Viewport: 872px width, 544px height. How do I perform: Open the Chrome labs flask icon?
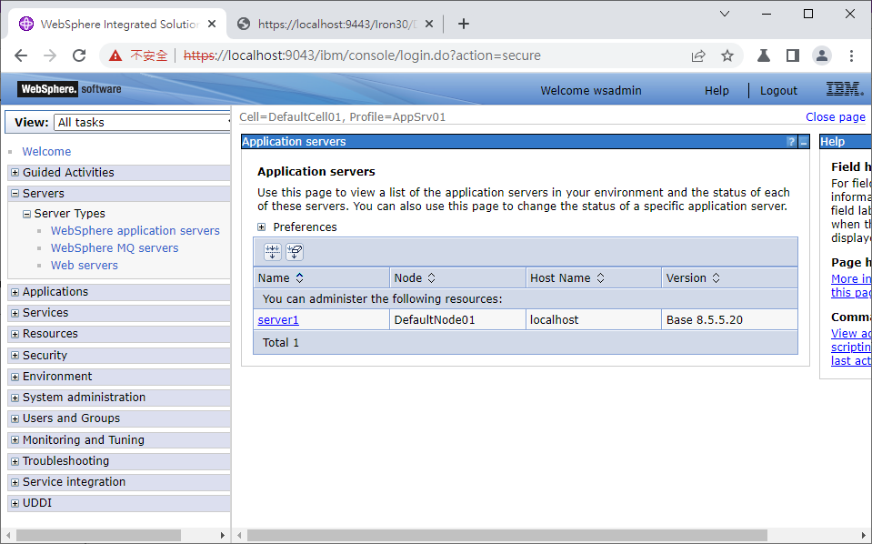(x=764, y=55)
